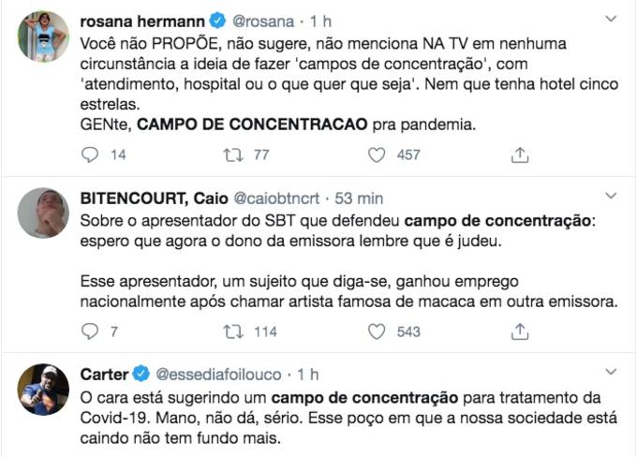Retweet Caio Bitencourt's tweet with 114 retweets
Screen dimensions: 637x457
[230, 332]
